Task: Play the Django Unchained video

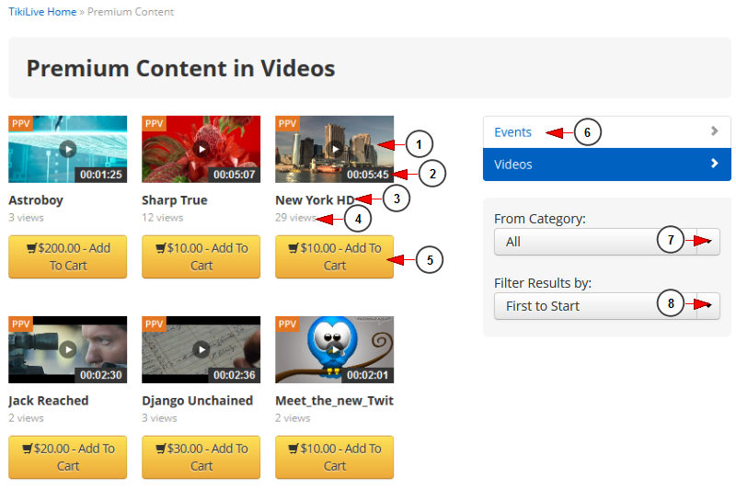Action: [x=201, y=349]
